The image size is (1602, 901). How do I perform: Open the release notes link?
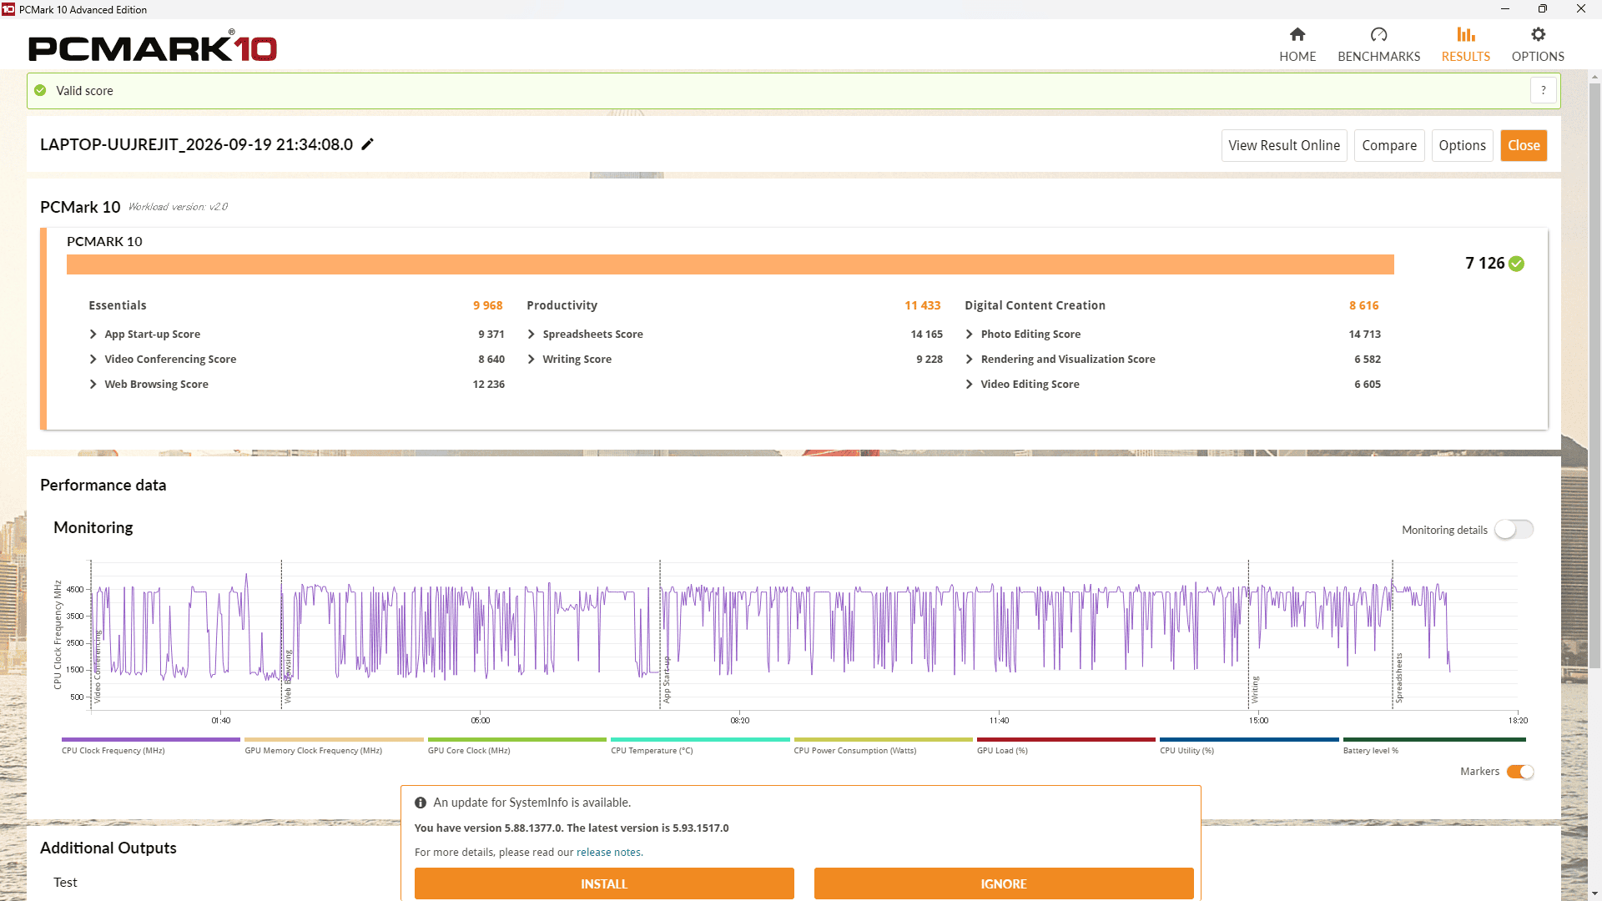[608, 853]
